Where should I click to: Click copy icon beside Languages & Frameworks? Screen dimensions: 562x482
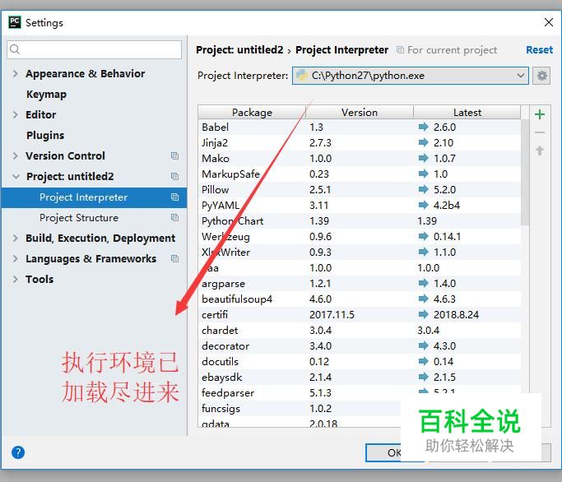coord(174,259)
